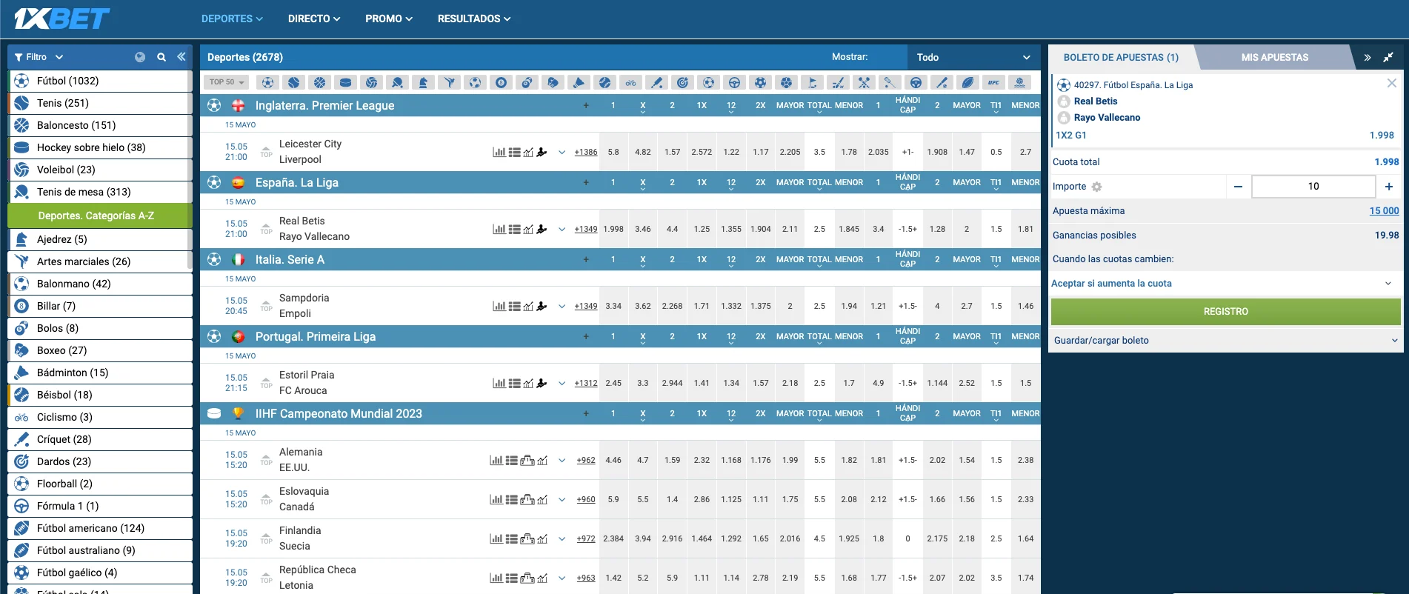Screen dimensions: 1409x594
Task: Click the Importe stake input field
Action: (1313, 187)
